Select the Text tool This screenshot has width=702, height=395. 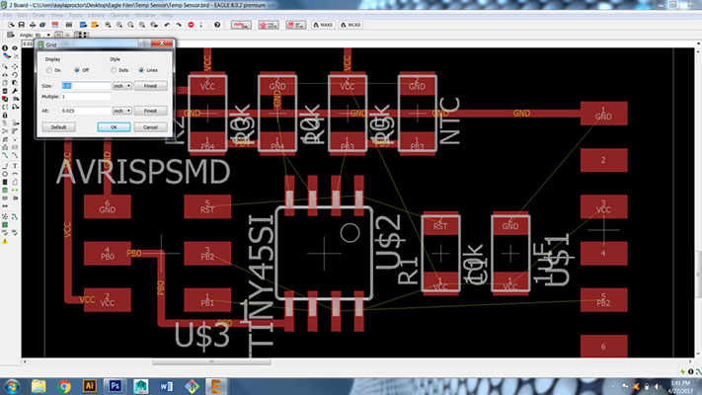click(x=15, y=167)
